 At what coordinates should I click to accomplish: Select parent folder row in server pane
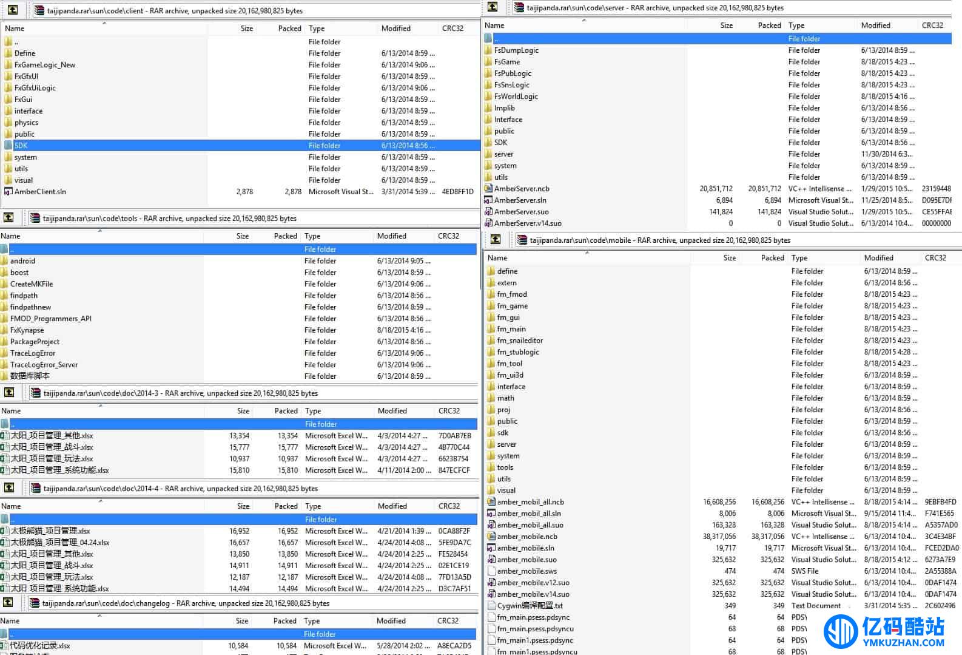pyautogui.click(x=717, y=39)
